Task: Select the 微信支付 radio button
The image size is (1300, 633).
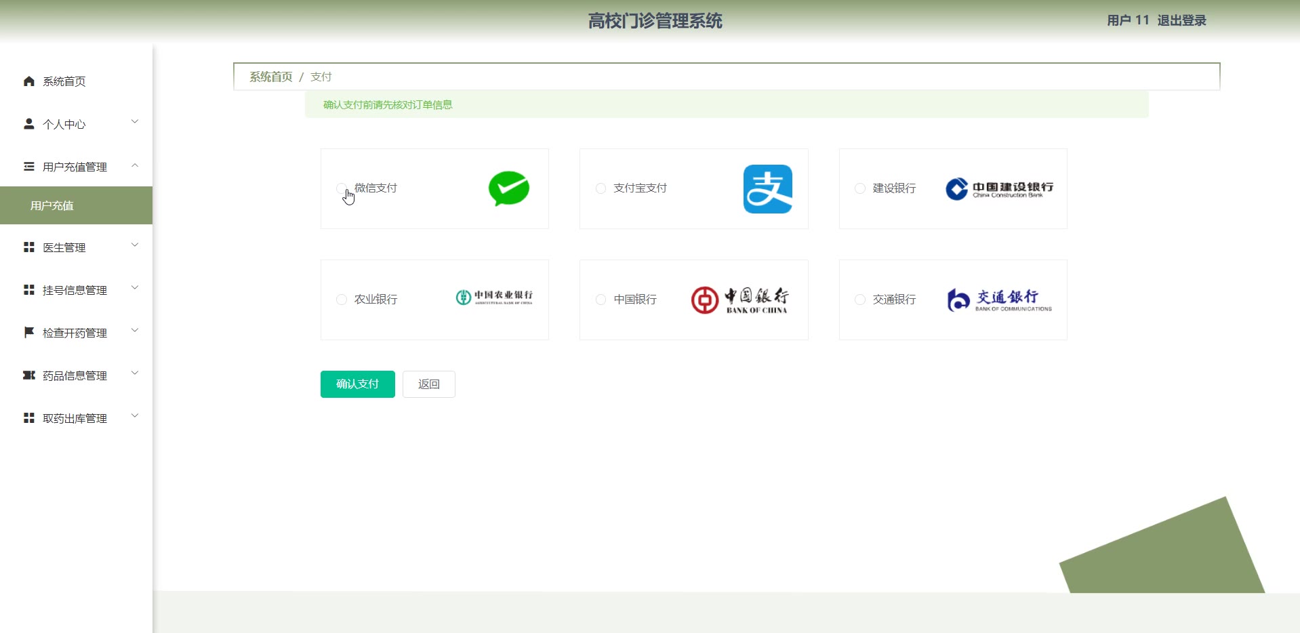Action: 342,188
